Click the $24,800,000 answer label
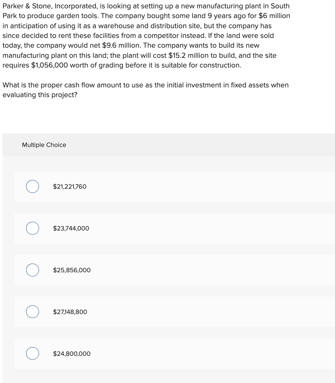Viewport: 335px width, 383px height. pos(72,354)
